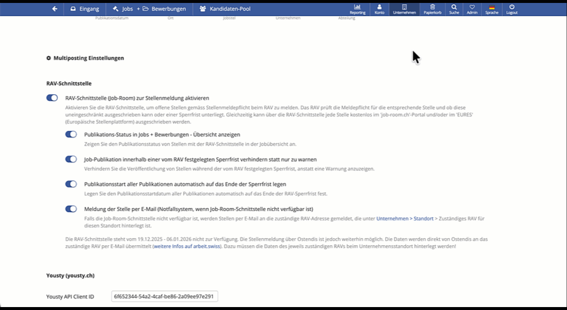Screen dimensions: 567x310
Task: Toggle Job-Publikation Sperrfrist verhindern switch
Action: coord(71,159)
